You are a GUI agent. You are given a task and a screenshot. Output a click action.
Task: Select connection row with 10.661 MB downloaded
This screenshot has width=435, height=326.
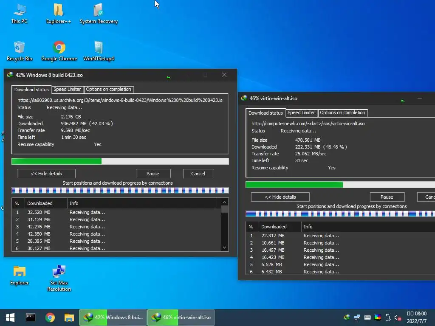point(340,242)
